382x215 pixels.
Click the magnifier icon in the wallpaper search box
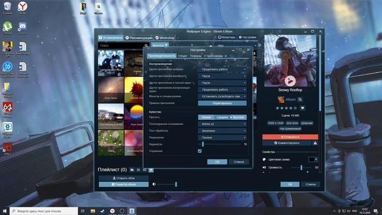click(146, 45)
